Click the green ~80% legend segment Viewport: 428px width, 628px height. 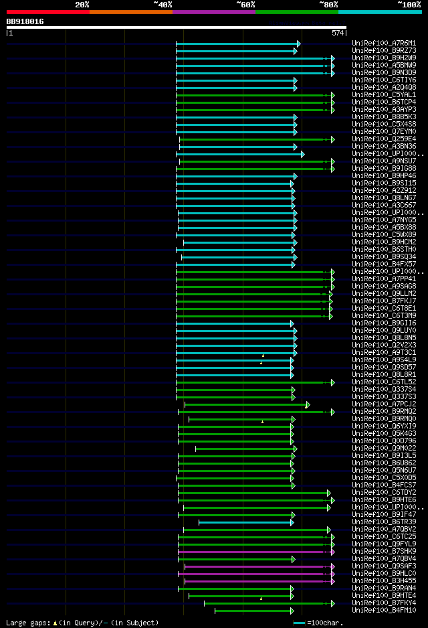(297, 12)
